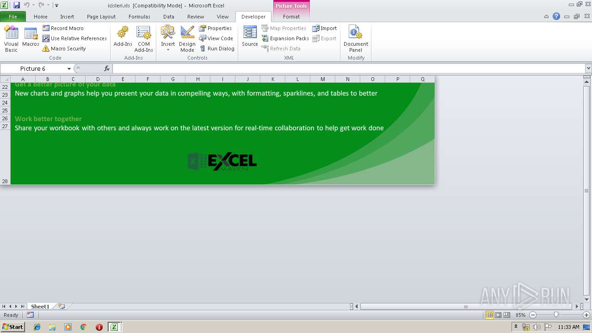Zoom out with minus button
This screenshot has height=333, width=592.
(532, 315)
